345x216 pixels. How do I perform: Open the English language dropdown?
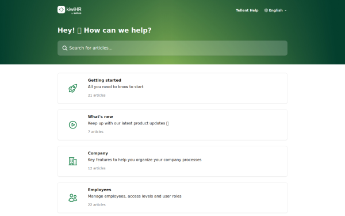pyautogui.click(x=275, y=10)
